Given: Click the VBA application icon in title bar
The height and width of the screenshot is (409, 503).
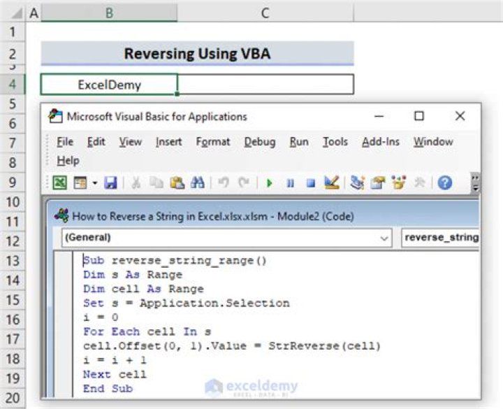Looking at the screenshot, I should (x=55, y=116).
